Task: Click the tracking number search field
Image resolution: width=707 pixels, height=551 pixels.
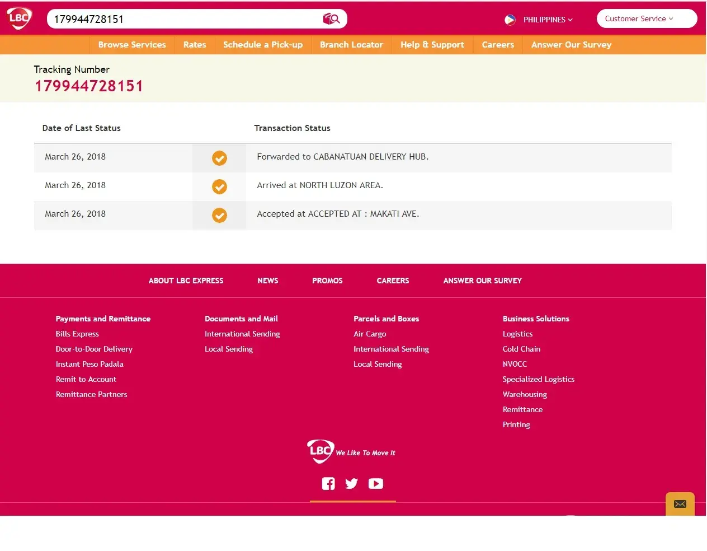Action: (x=185, y=19)
